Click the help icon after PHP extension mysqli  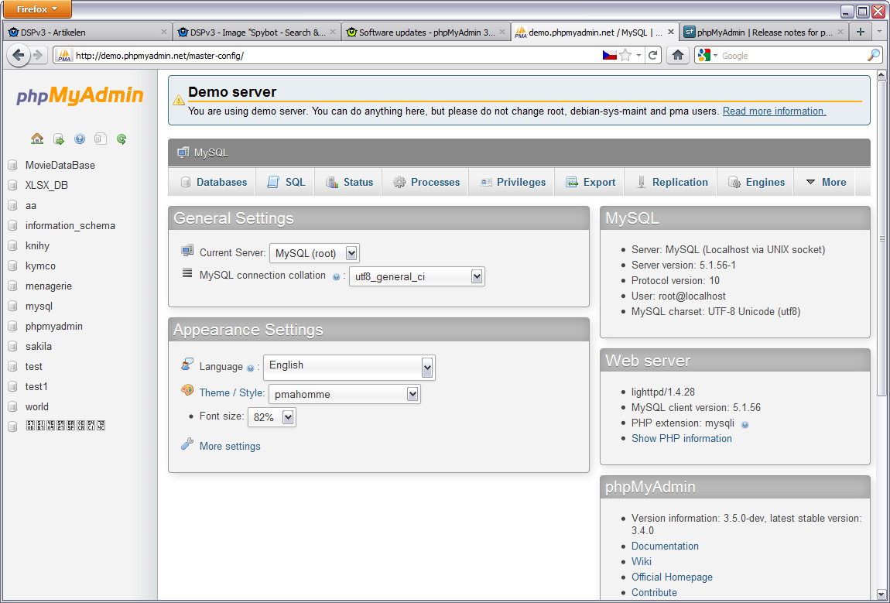point(745,425)
